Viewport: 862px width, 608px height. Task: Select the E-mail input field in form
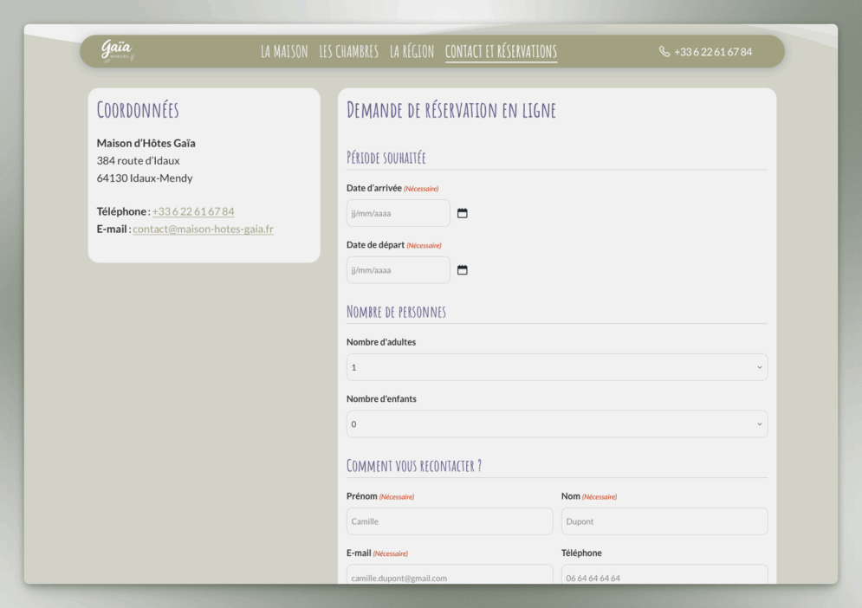pyautogui.click(x=449, y=576)
